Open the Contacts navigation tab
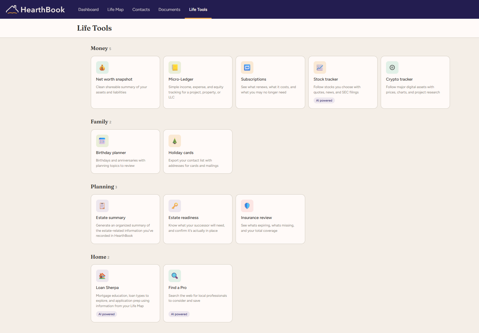 click(x=141, y=9)
